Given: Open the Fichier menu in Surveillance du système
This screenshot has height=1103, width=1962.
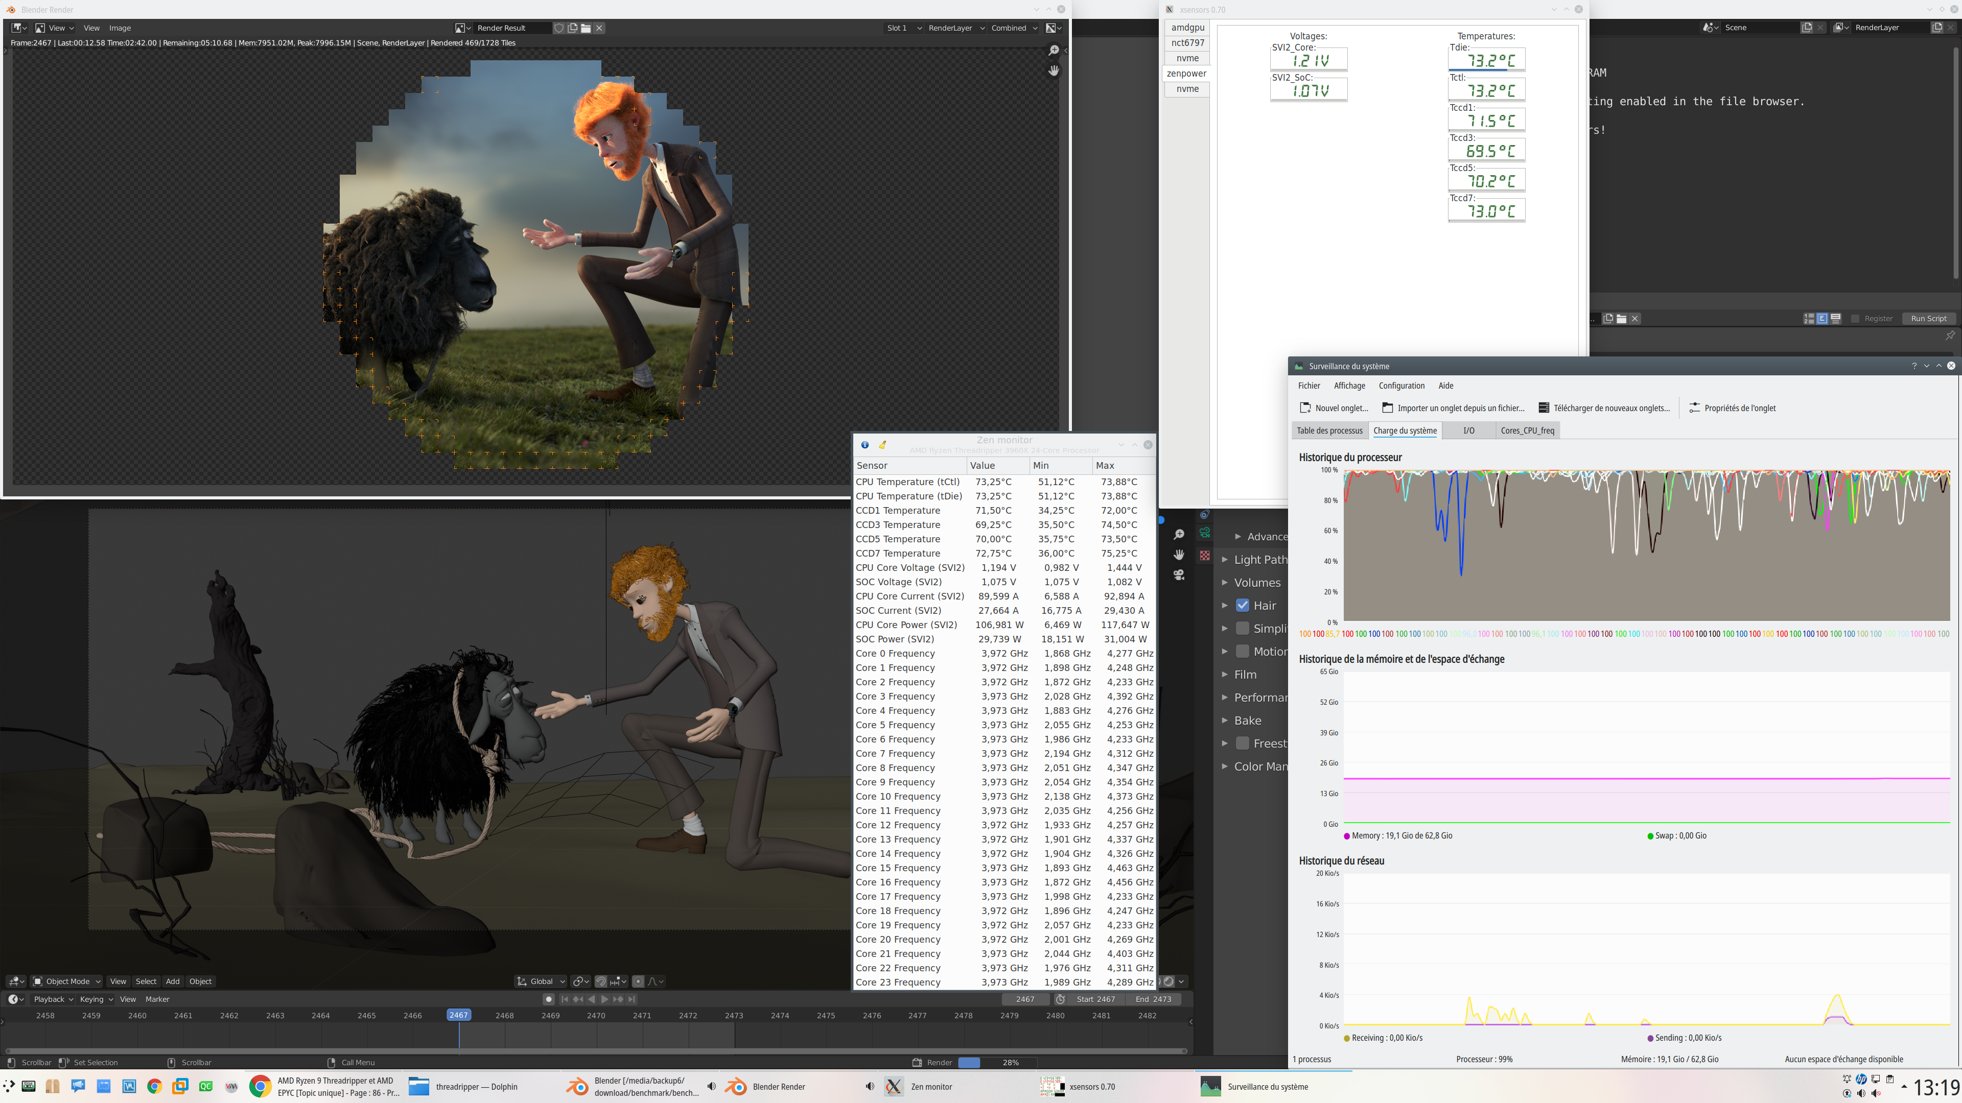Looking at the screenshot, I should pyautogui.click(x=1309, y=386).
